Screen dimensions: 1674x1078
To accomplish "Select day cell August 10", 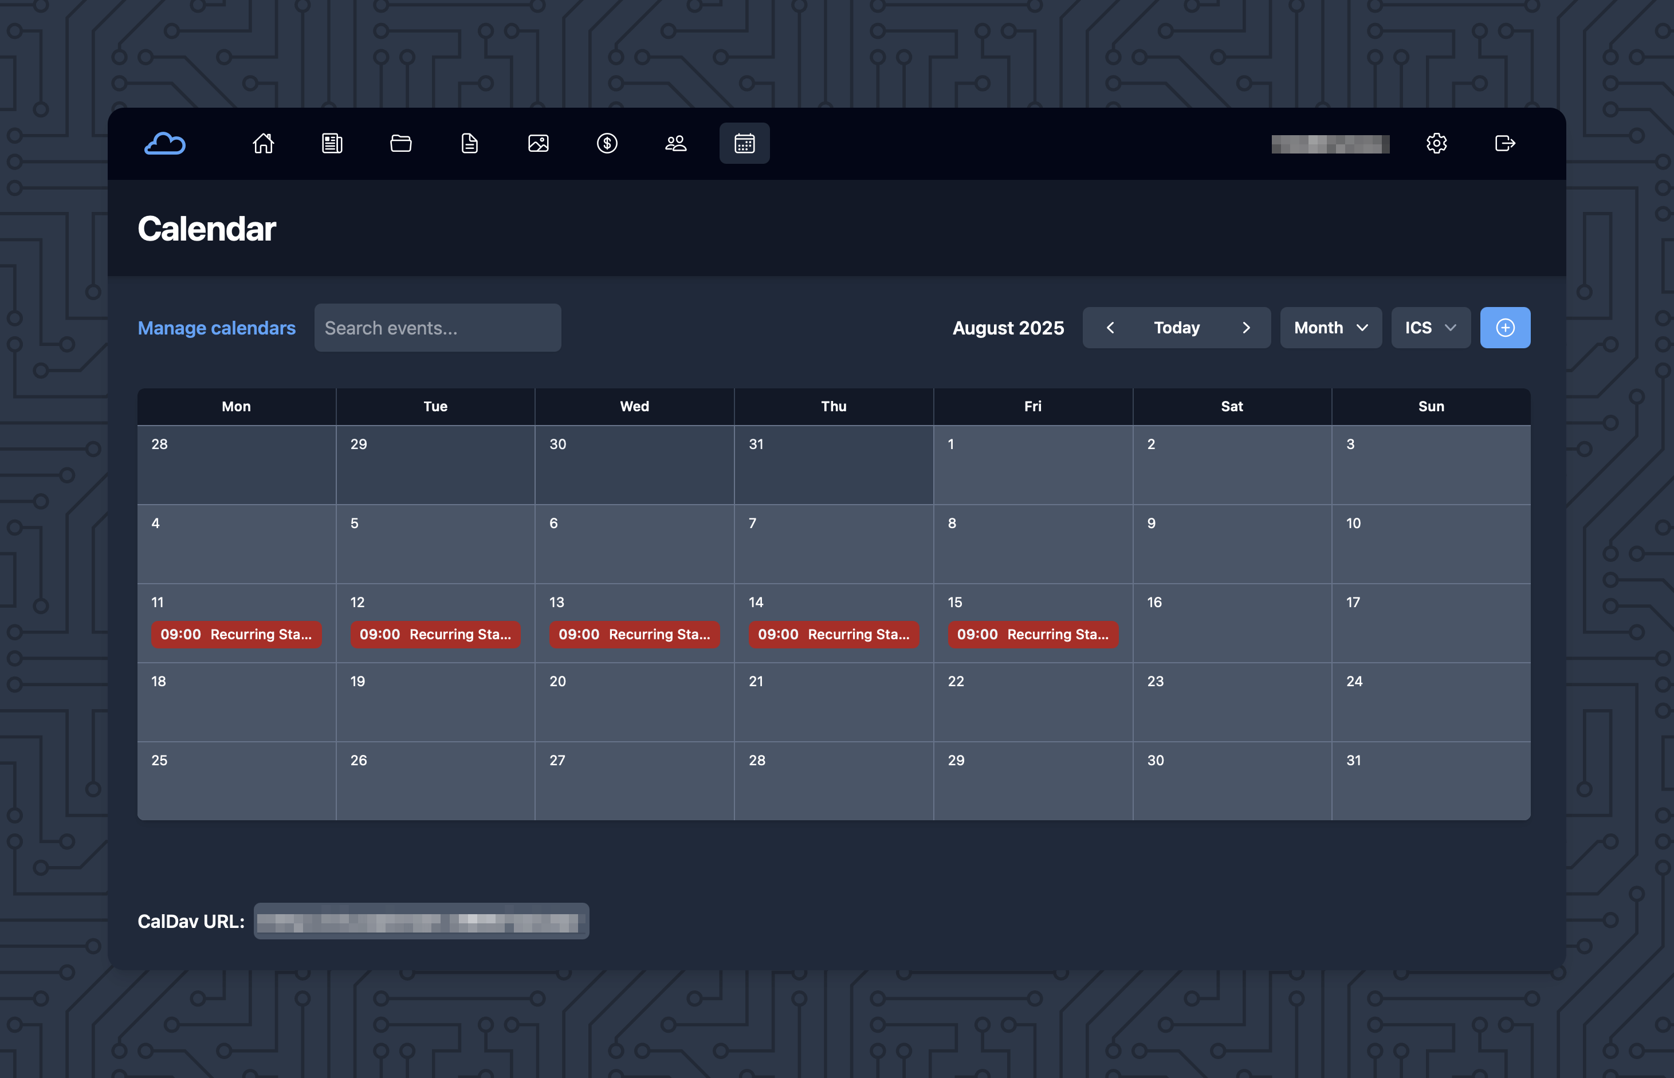I will (1431, 544).
